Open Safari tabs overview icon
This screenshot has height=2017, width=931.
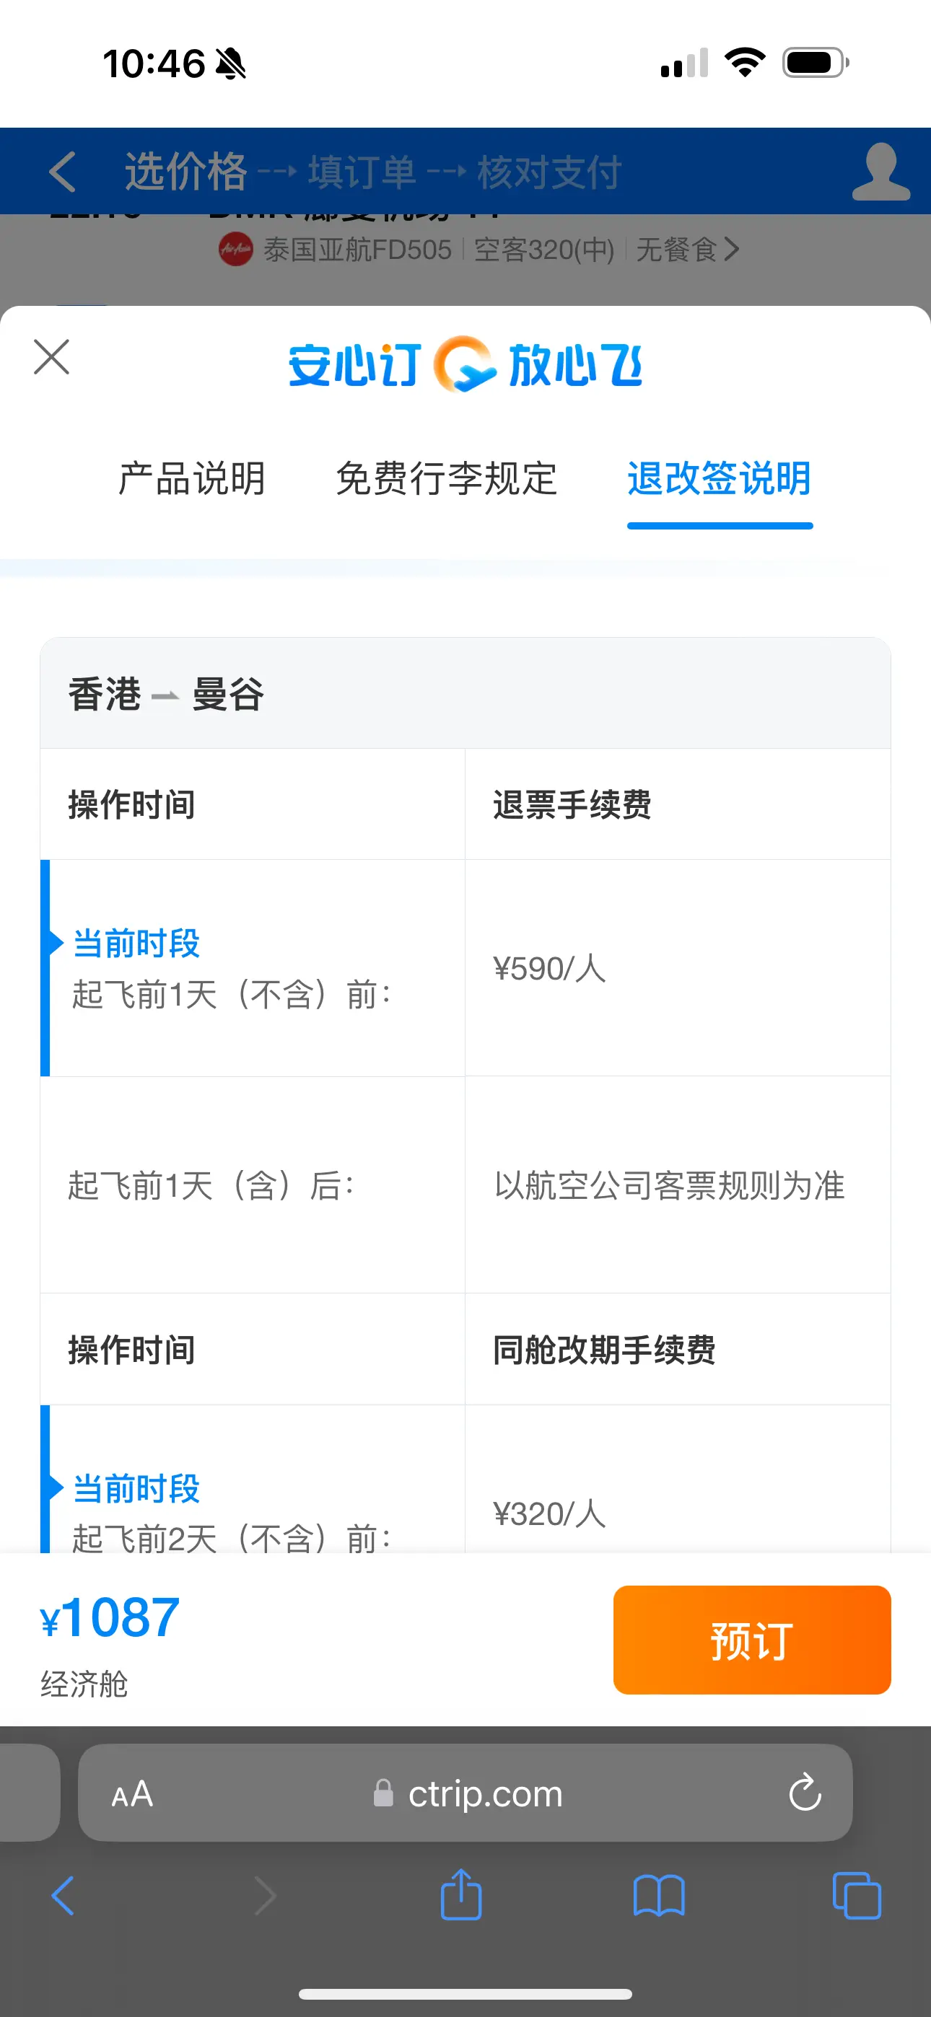[857, 1896]
